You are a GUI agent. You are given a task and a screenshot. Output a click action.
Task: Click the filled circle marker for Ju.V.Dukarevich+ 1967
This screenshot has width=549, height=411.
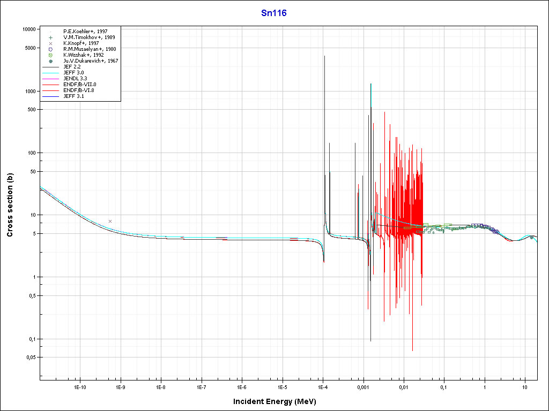click(50, 61)
